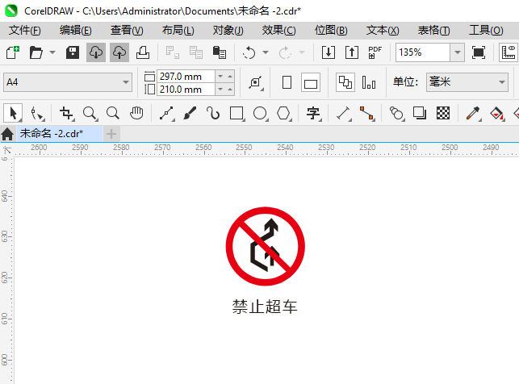The height and width of the screenshot is (384, 519).
Task: Select the Ellipse tool
Action: [x=260, y=114]
